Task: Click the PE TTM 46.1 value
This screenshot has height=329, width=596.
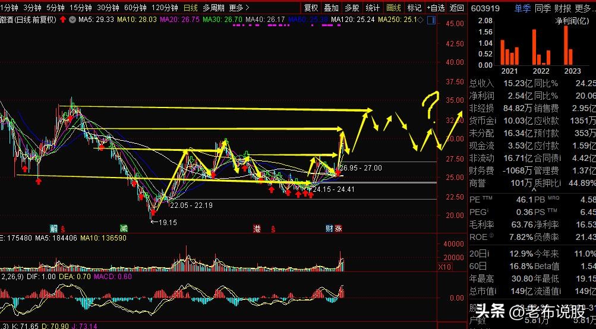Action: pos(524,200)
